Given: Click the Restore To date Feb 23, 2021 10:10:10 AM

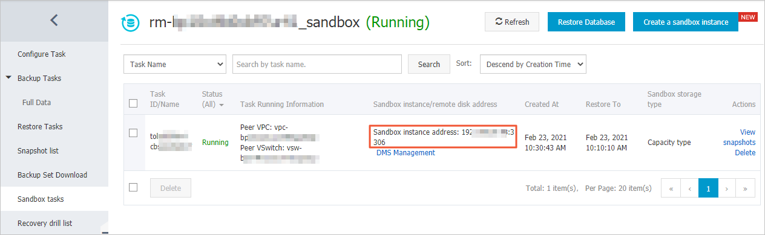Looking at the screenshot, I should click(606, 143).
